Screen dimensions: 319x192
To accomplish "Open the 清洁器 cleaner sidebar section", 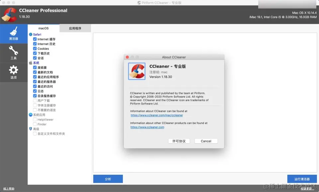I will [x=14, y=34].
